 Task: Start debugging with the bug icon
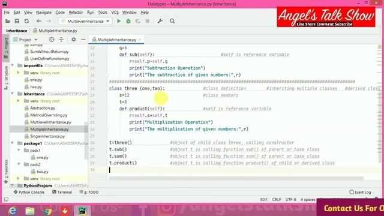click(128, 22)
